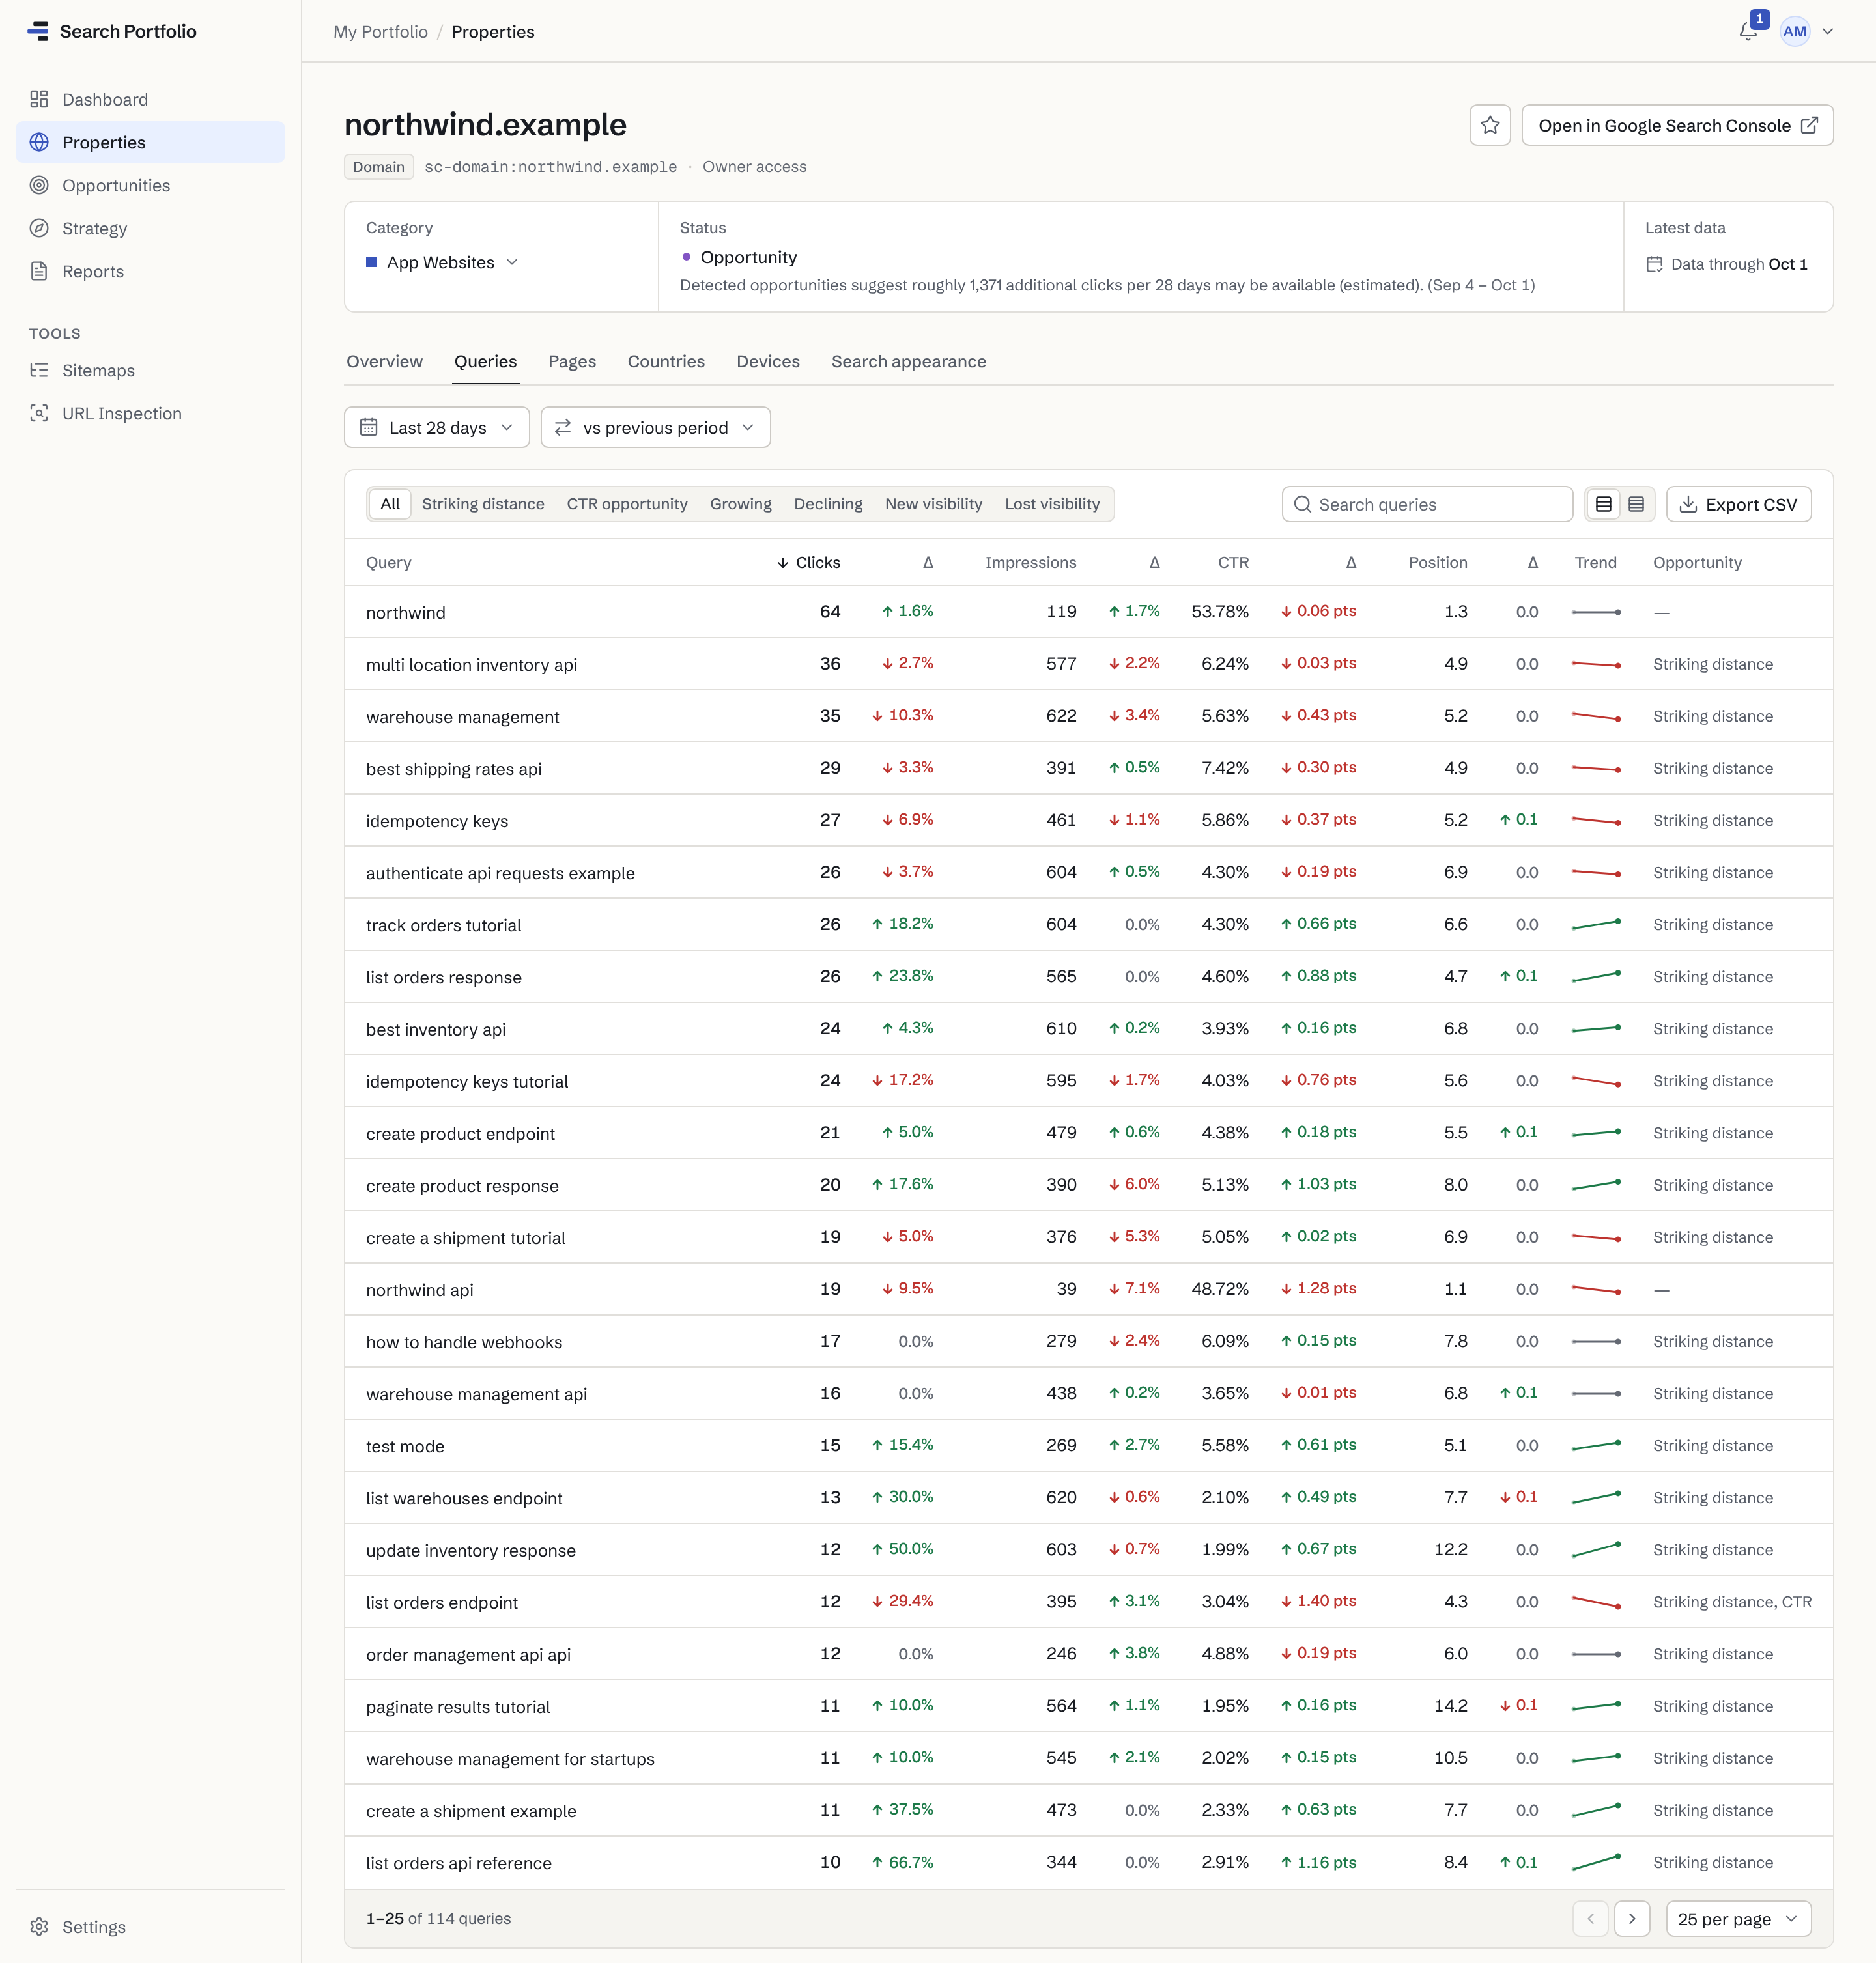The height and width of the screenshot is (1963, 1876).
Task: Sort by the Clicks column
Action: [x=808, y=562]
